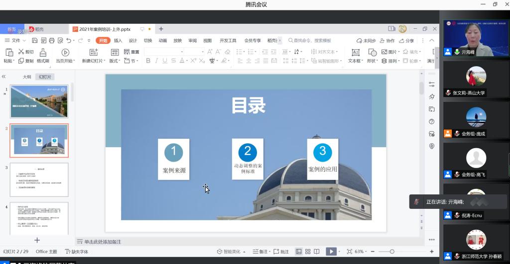Image resolution: width=510 pixels, height=264 pixels.
Task: Click the help question mark in right sidebar
Action: pos(432,121)
